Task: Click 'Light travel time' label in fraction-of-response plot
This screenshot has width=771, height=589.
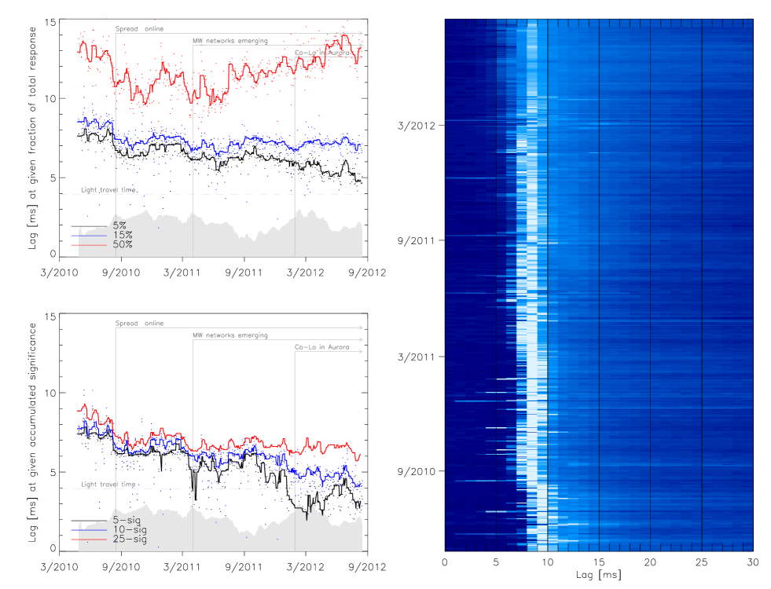Action: (x=108, y=189)
